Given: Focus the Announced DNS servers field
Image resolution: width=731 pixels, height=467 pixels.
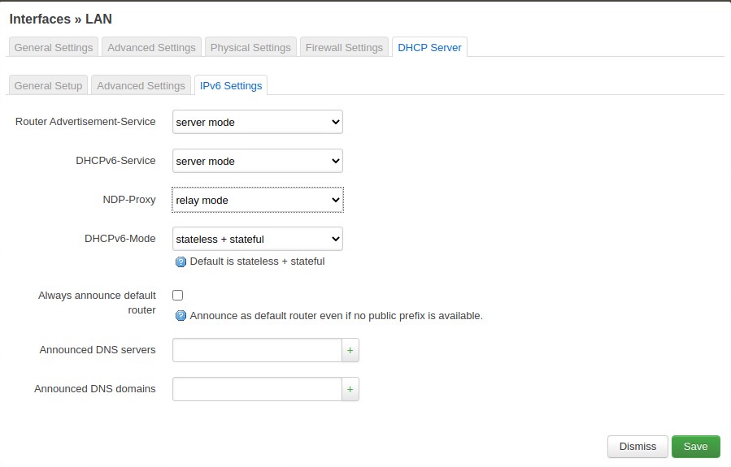Looking at the screenshot, I should click(x=257, y=350).
